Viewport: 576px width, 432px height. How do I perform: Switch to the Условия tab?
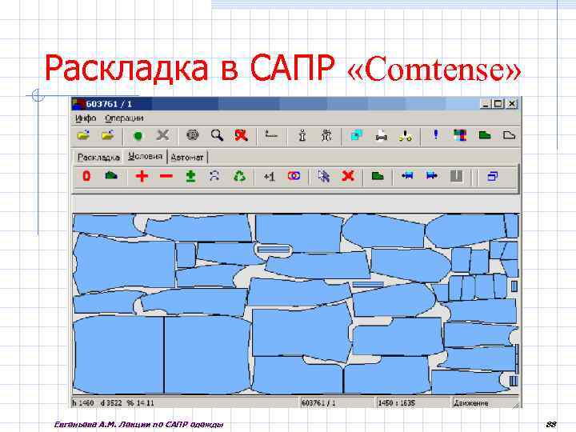click(x=145, y=157)
